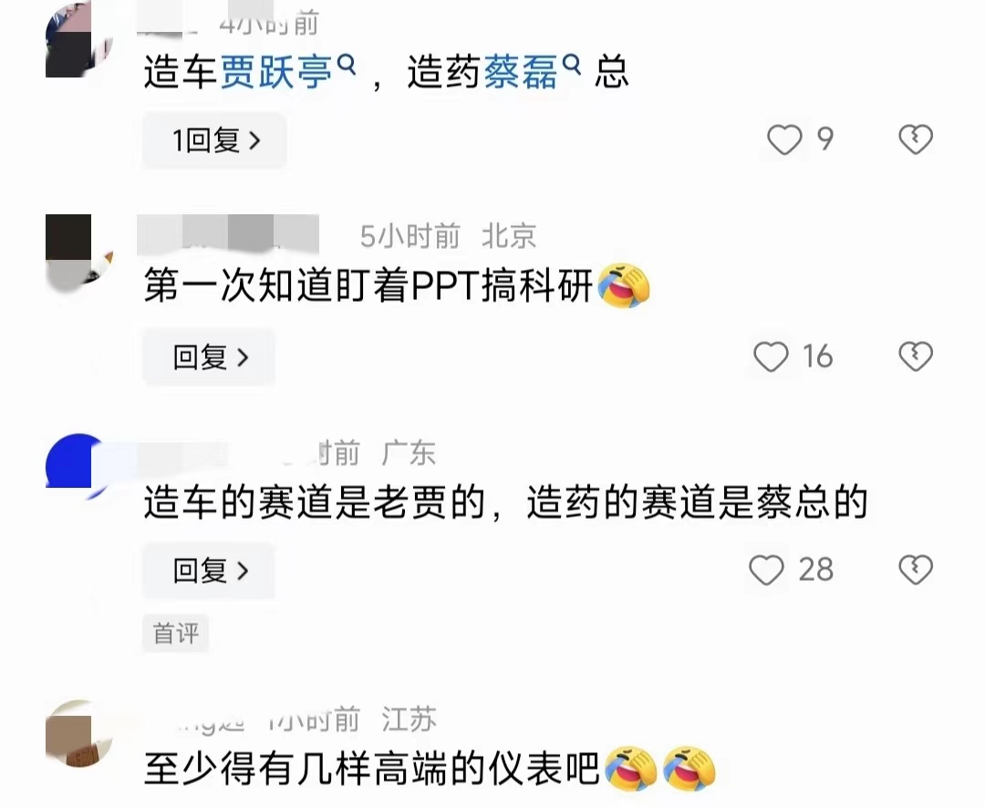Search the 蔡磊 keyword magnifier icon
This screenshot has height=807, width=985.
tap(571, 64)
